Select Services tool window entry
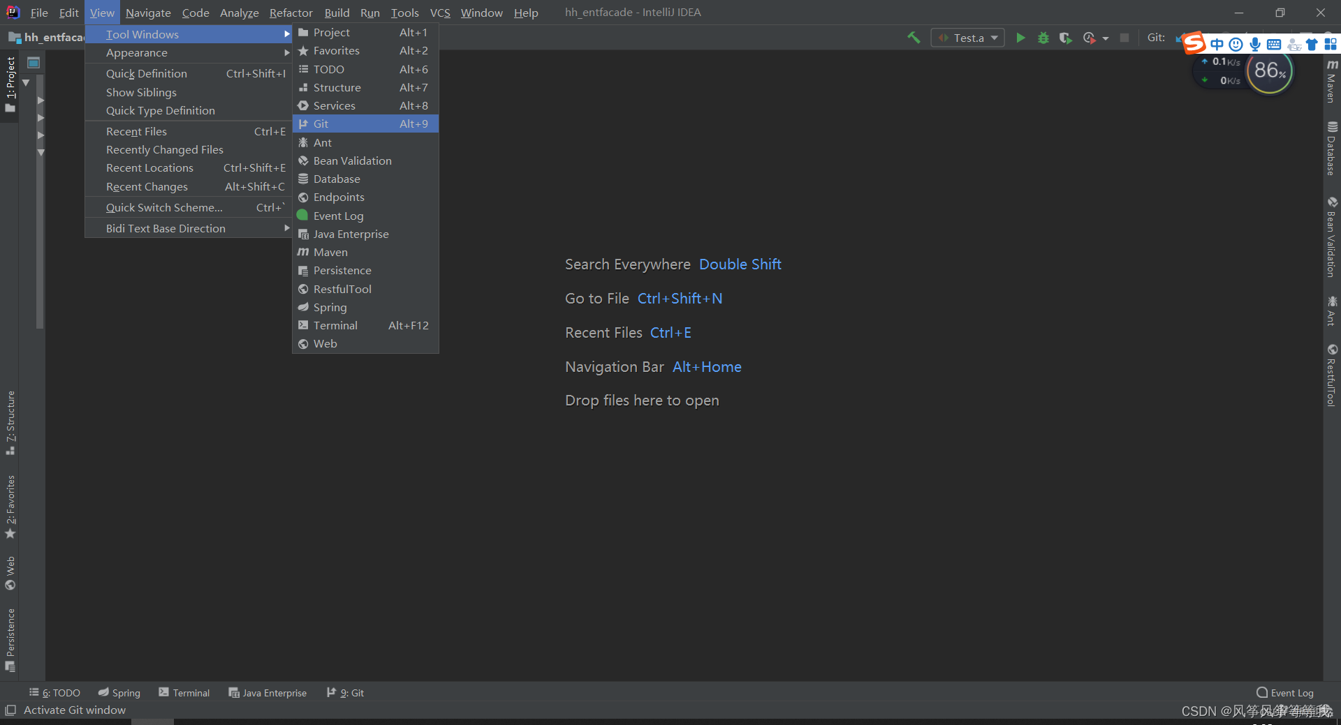Screen dimensions: 1341x725 (x=365, y=105)
